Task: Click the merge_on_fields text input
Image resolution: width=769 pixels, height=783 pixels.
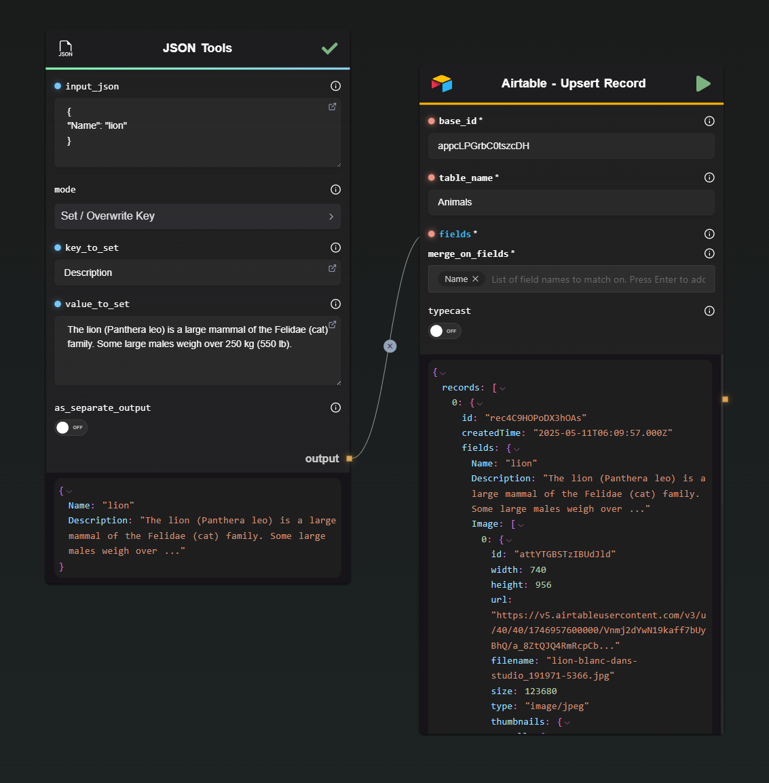Action: [598, 279]
